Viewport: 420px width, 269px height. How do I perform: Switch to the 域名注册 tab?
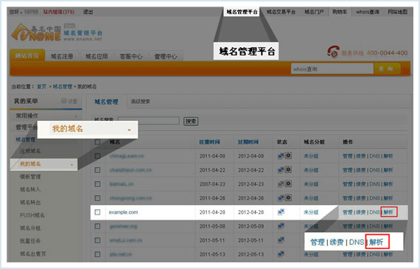[62, 56]
